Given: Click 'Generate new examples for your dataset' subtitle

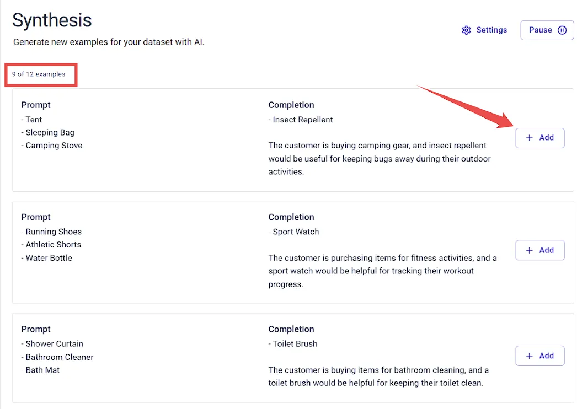Looking at the screenshot, I should coord(109,42).
